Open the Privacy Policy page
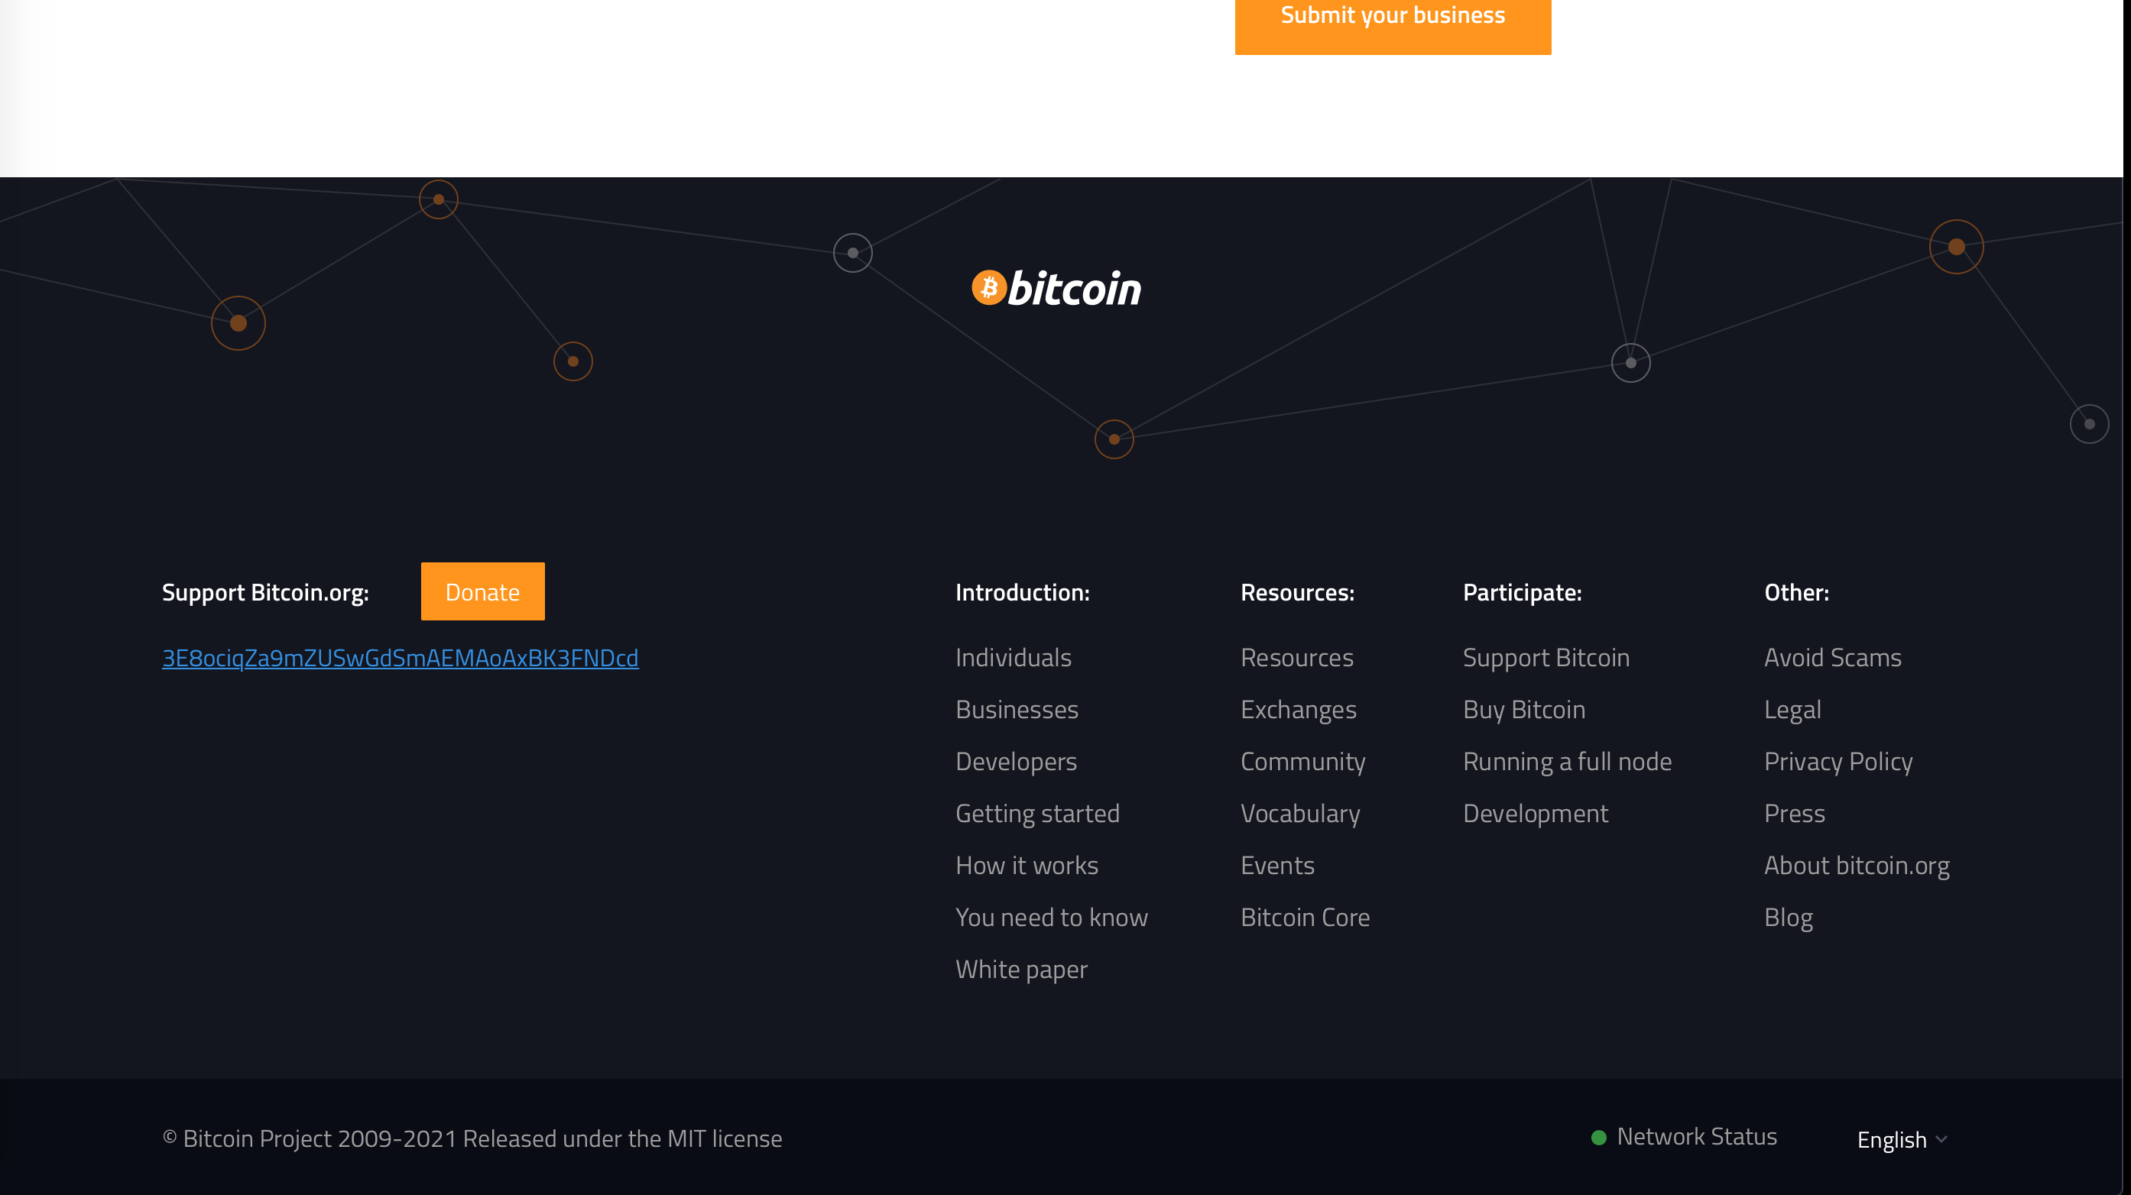This screenshot has height=1195, width=2131. point(1838,760)
